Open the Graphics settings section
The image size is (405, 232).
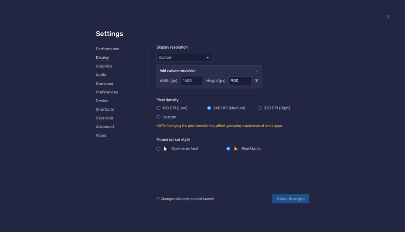104,66
